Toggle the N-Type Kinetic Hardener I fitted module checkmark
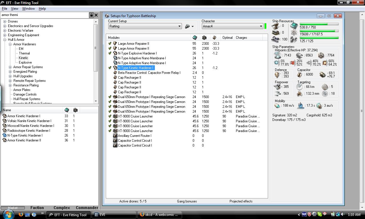Viewport: 365px width, 219px height. (110, 68)
